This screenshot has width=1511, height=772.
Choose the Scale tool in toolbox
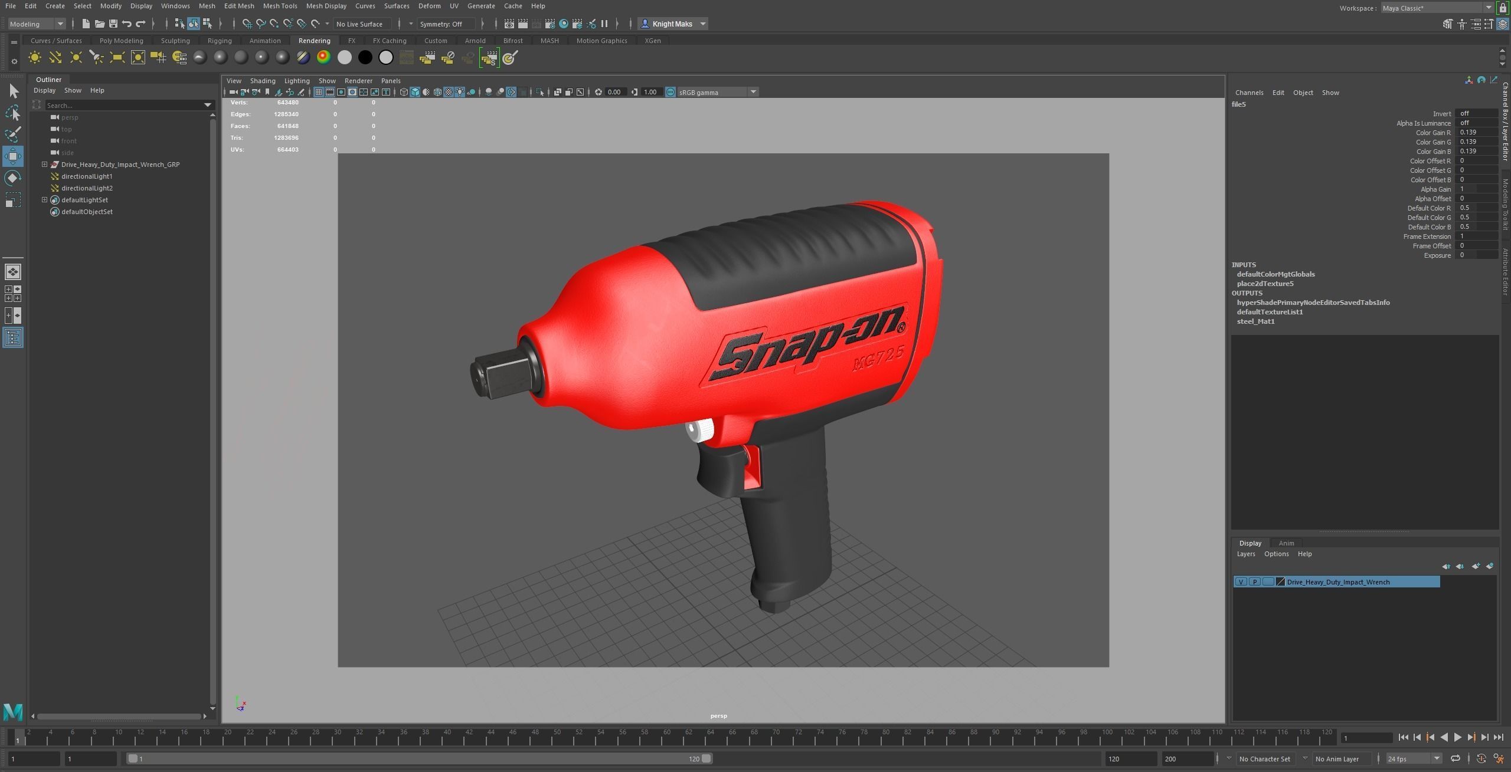tap(13, 200)
